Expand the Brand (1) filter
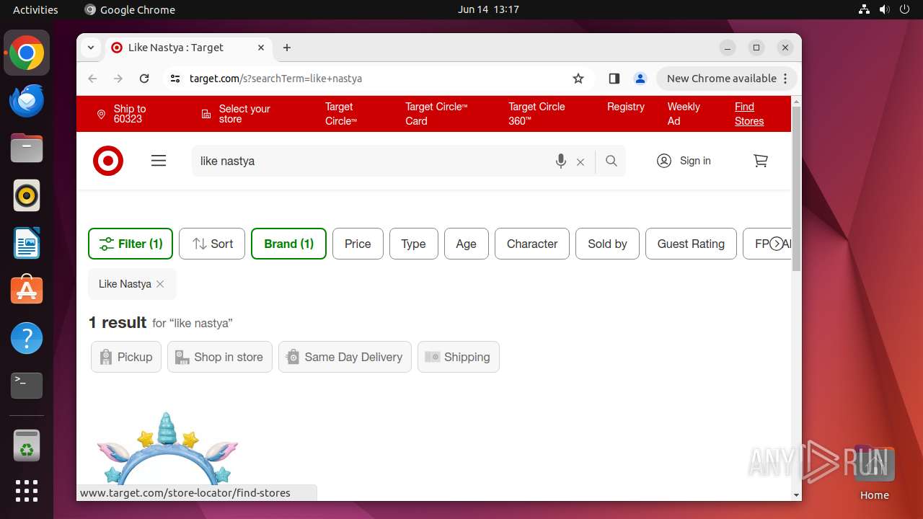The height and width of the screenshot is (519, 923). click(x=288, y=244)
